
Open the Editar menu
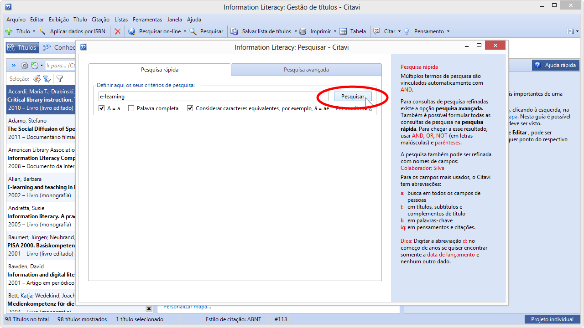pos(37,20)
